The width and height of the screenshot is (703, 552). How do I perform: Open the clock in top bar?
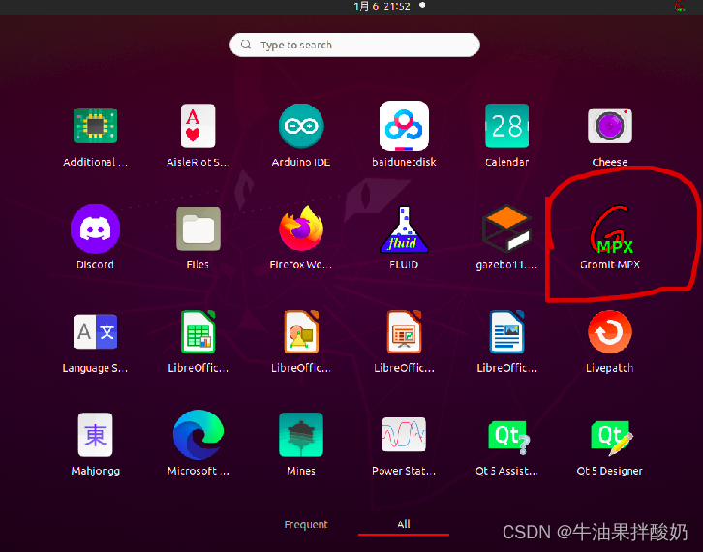(382, 6)
